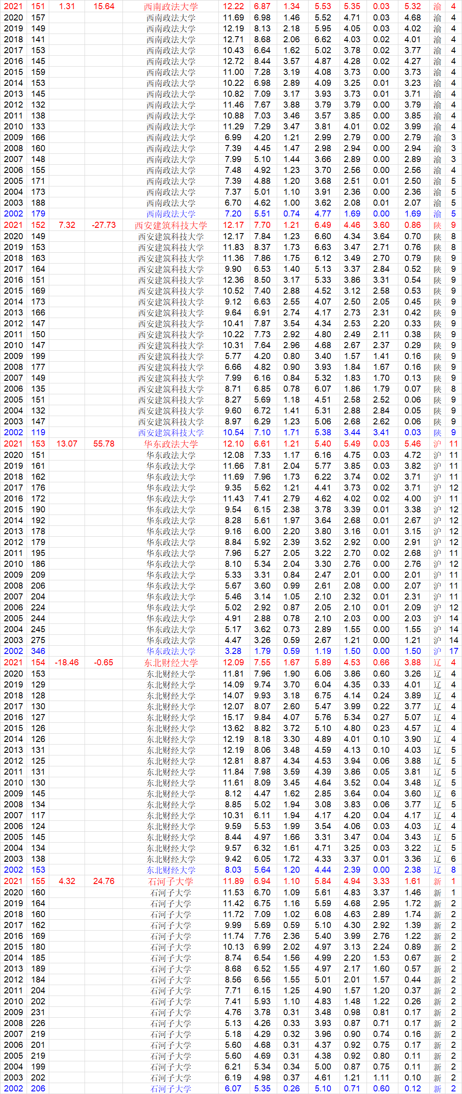Select 5.46 in 华东政法大学 2021 row
Screen dimensions: 462x1094
[412, 444]
